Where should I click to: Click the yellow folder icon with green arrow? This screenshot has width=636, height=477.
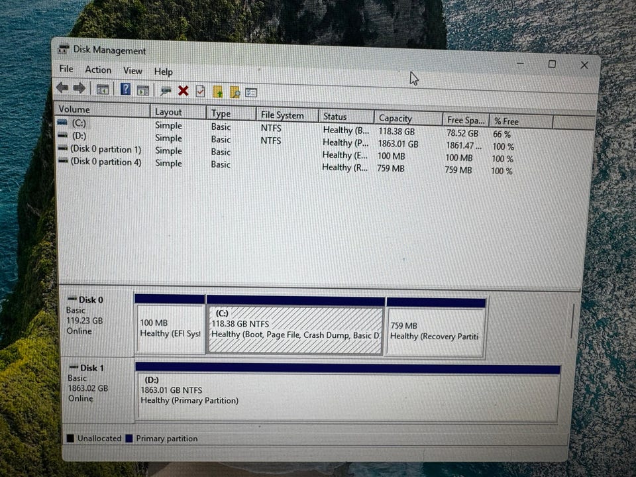click(218, 91)
